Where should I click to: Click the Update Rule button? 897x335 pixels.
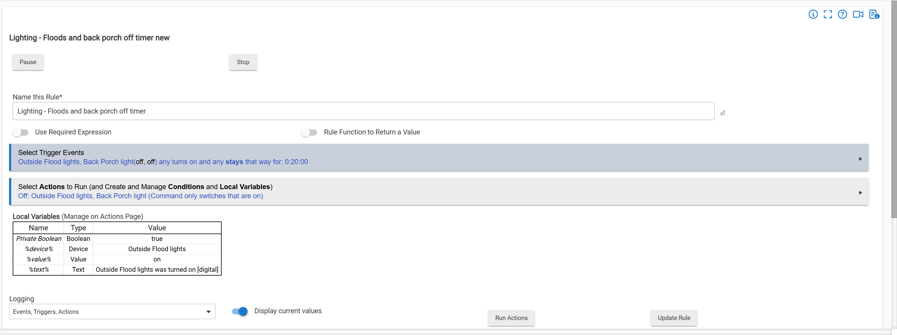pyautogui.click(x=673, y=318)
